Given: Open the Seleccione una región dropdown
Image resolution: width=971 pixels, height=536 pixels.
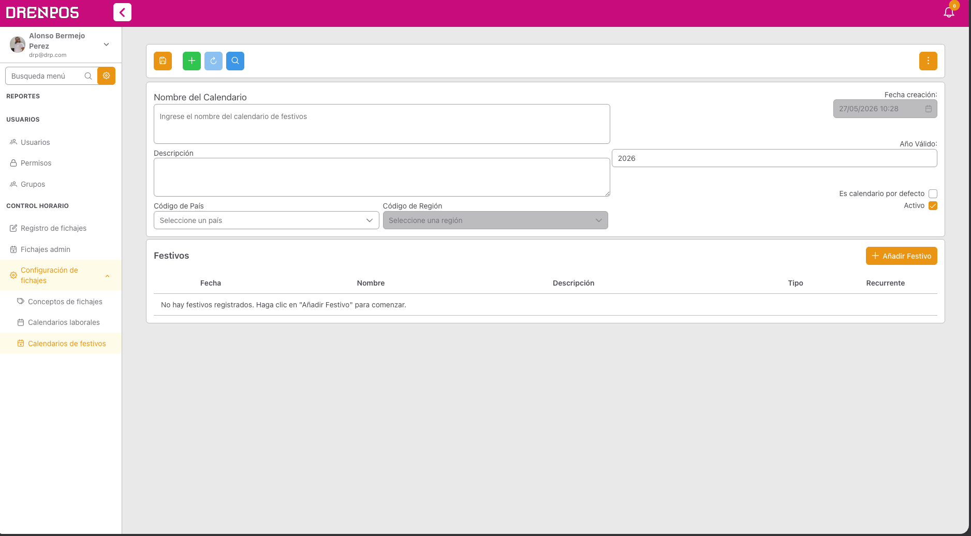Looking at the screenshot, I should [x=495, y=220].
